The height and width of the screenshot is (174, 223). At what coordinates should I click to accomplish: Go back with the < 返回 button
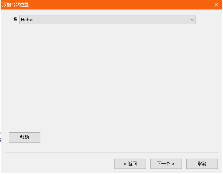point(130,164)
